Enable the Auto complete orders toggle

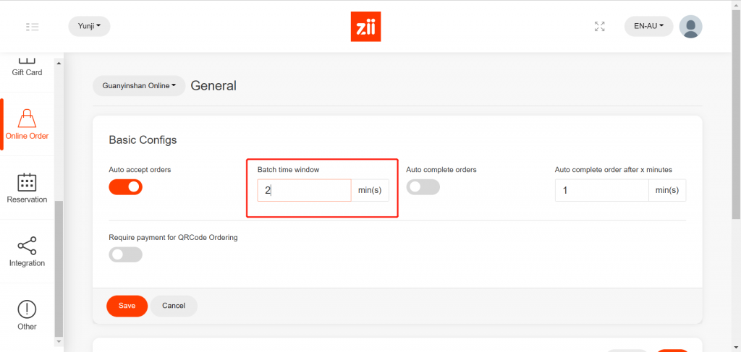click(x=423, y=187)
